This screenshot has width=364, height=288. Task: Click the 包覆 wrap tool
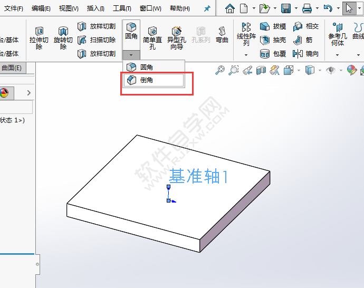tap(273, 54)
